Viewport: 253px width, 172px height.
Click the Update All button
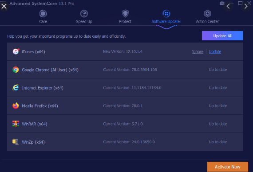222,35
